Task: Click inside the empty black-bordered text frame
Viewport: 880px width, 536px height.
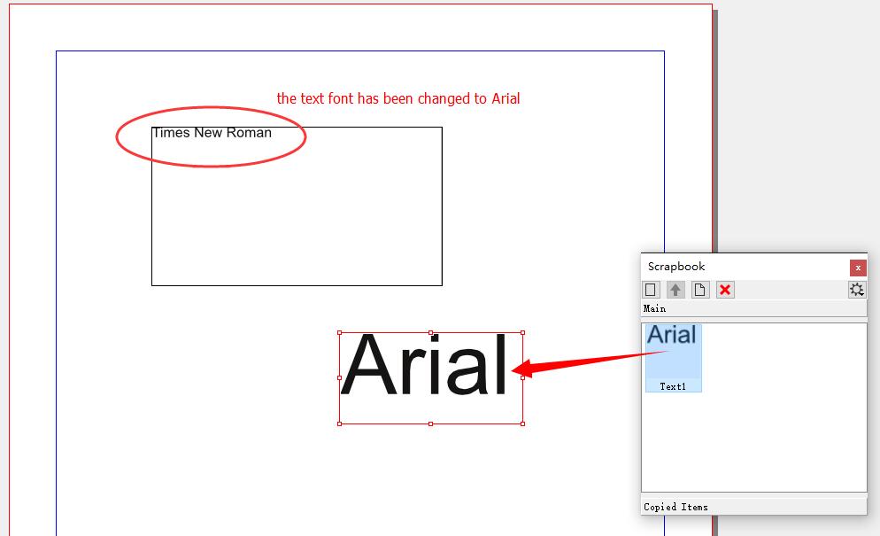Action: coord(297,221)
